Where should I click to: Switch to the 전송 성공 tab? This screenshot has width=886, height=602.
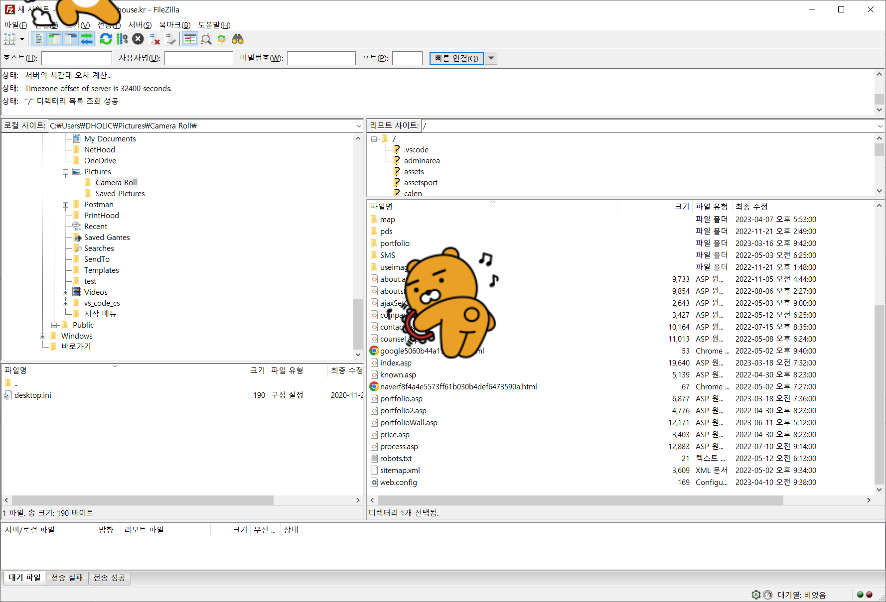110,578
